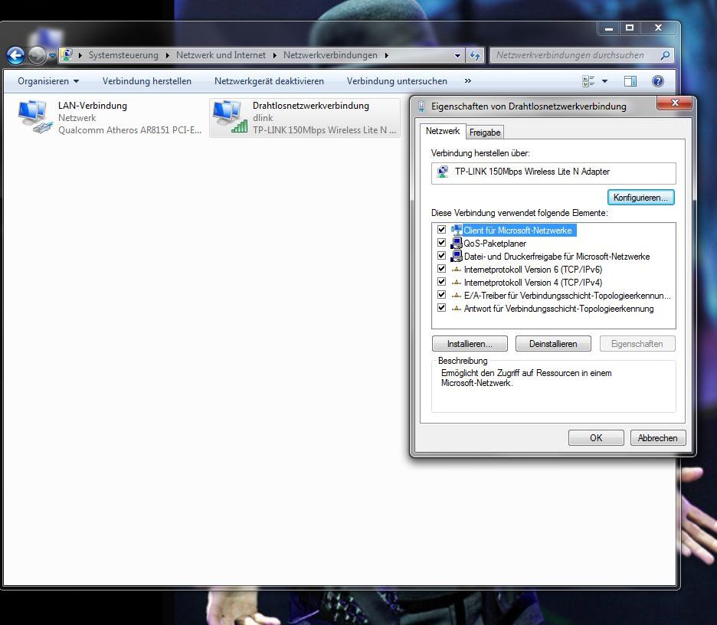
Task: Expand the arrow after Netzwerk und Internet
Action: 275,55
